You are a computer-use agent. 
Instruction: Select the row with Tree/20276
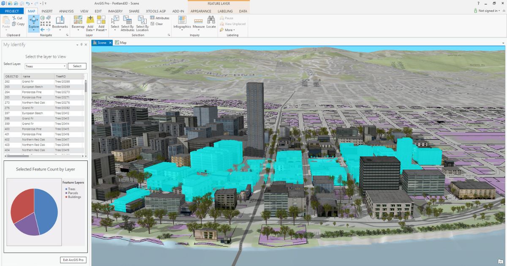point(44,103)
